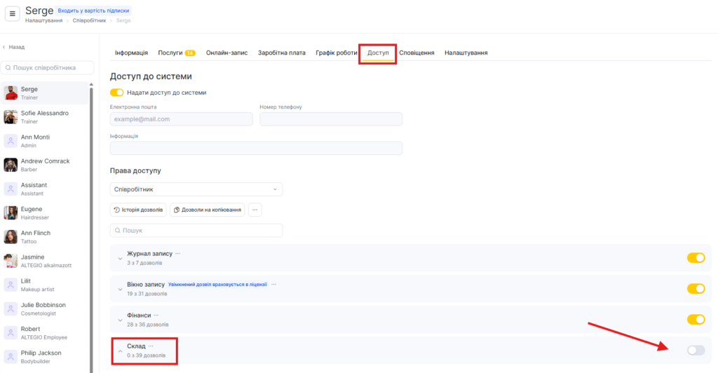Enable the Склад permissions toggle
This screenshot has width=718, height=373.
tap(696, 350)
